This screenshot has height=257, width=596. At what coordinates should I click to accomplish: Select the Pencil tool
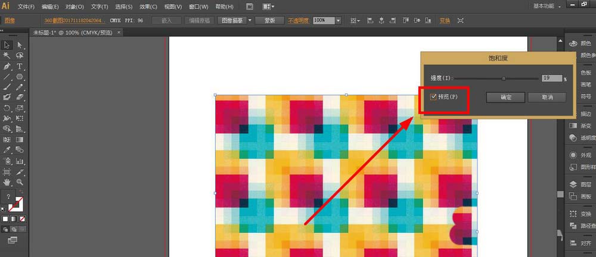[20, 87]
